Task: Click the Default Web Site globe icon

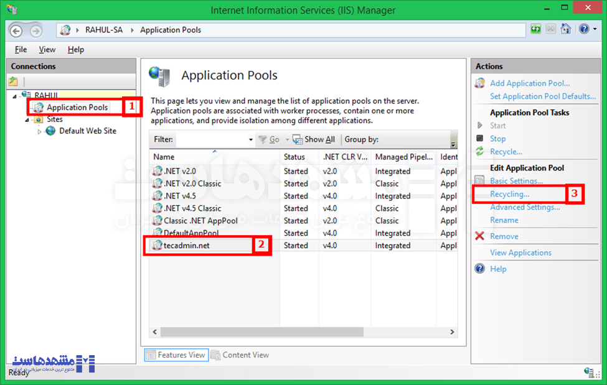Action: [x=50, y=131]
